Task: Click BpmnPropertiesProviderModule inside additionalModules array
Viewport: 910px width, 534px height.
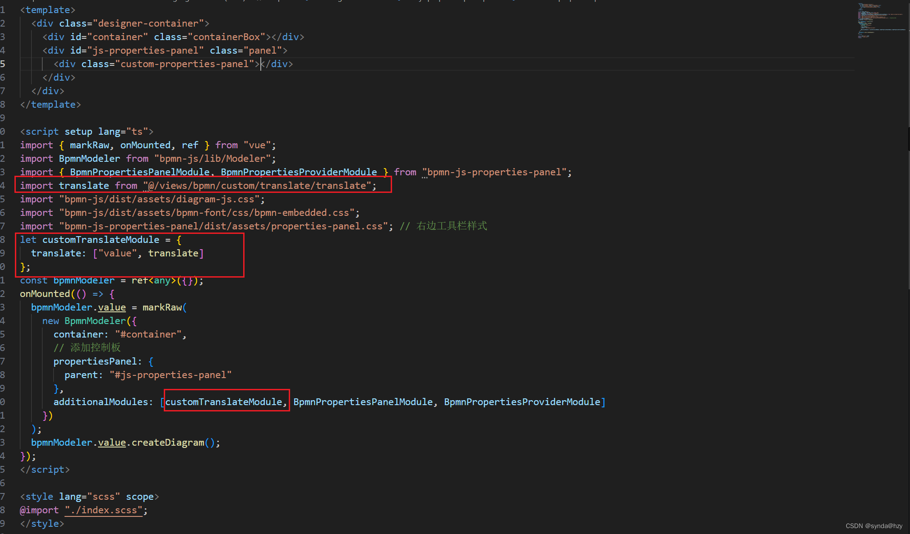Action: click(522, 402)
